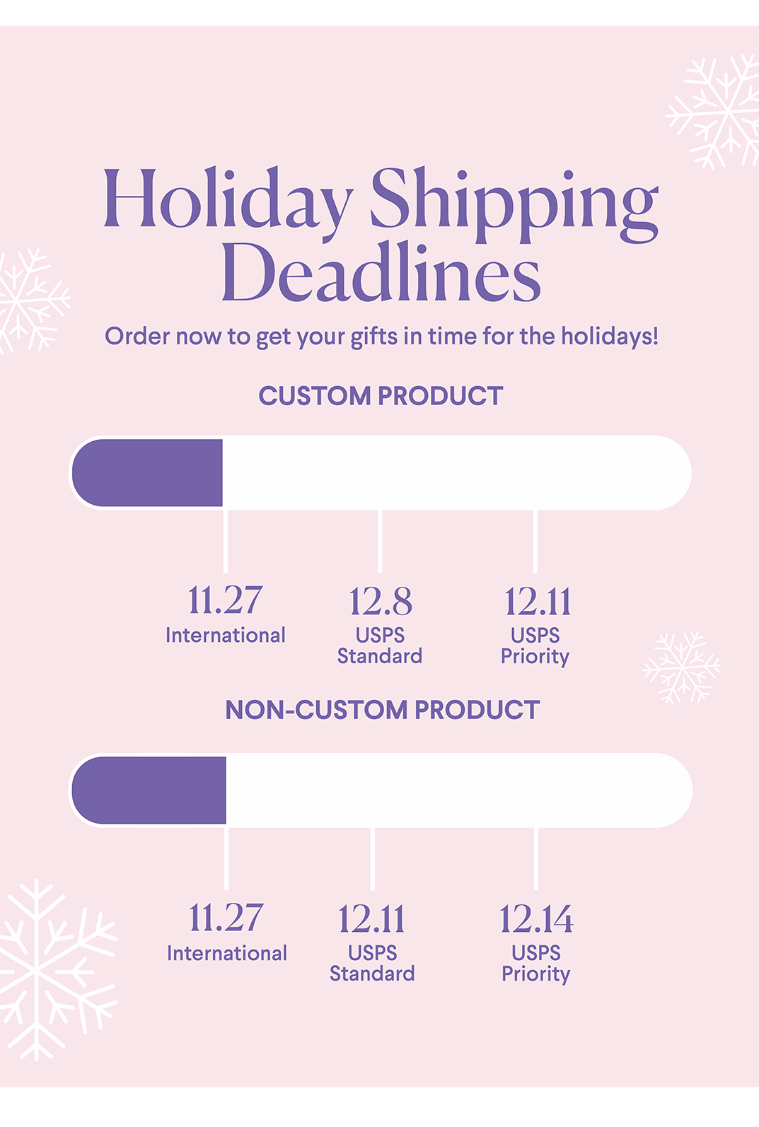Click the Holiday Shipping Deadlines heading
Image resolution: width=759 pixels, height=1127 pixels.
[381, 235]
